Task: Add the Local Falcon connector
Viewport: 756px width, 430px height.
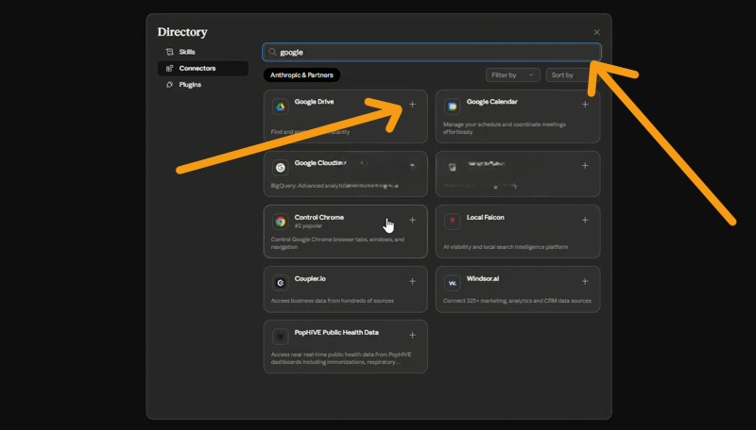Action: [585, 220]
